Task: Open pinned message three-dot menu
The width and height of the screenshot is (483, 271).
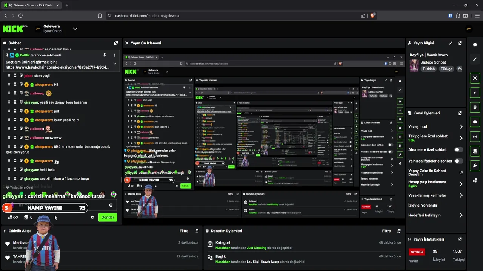Action: (115, 55)
